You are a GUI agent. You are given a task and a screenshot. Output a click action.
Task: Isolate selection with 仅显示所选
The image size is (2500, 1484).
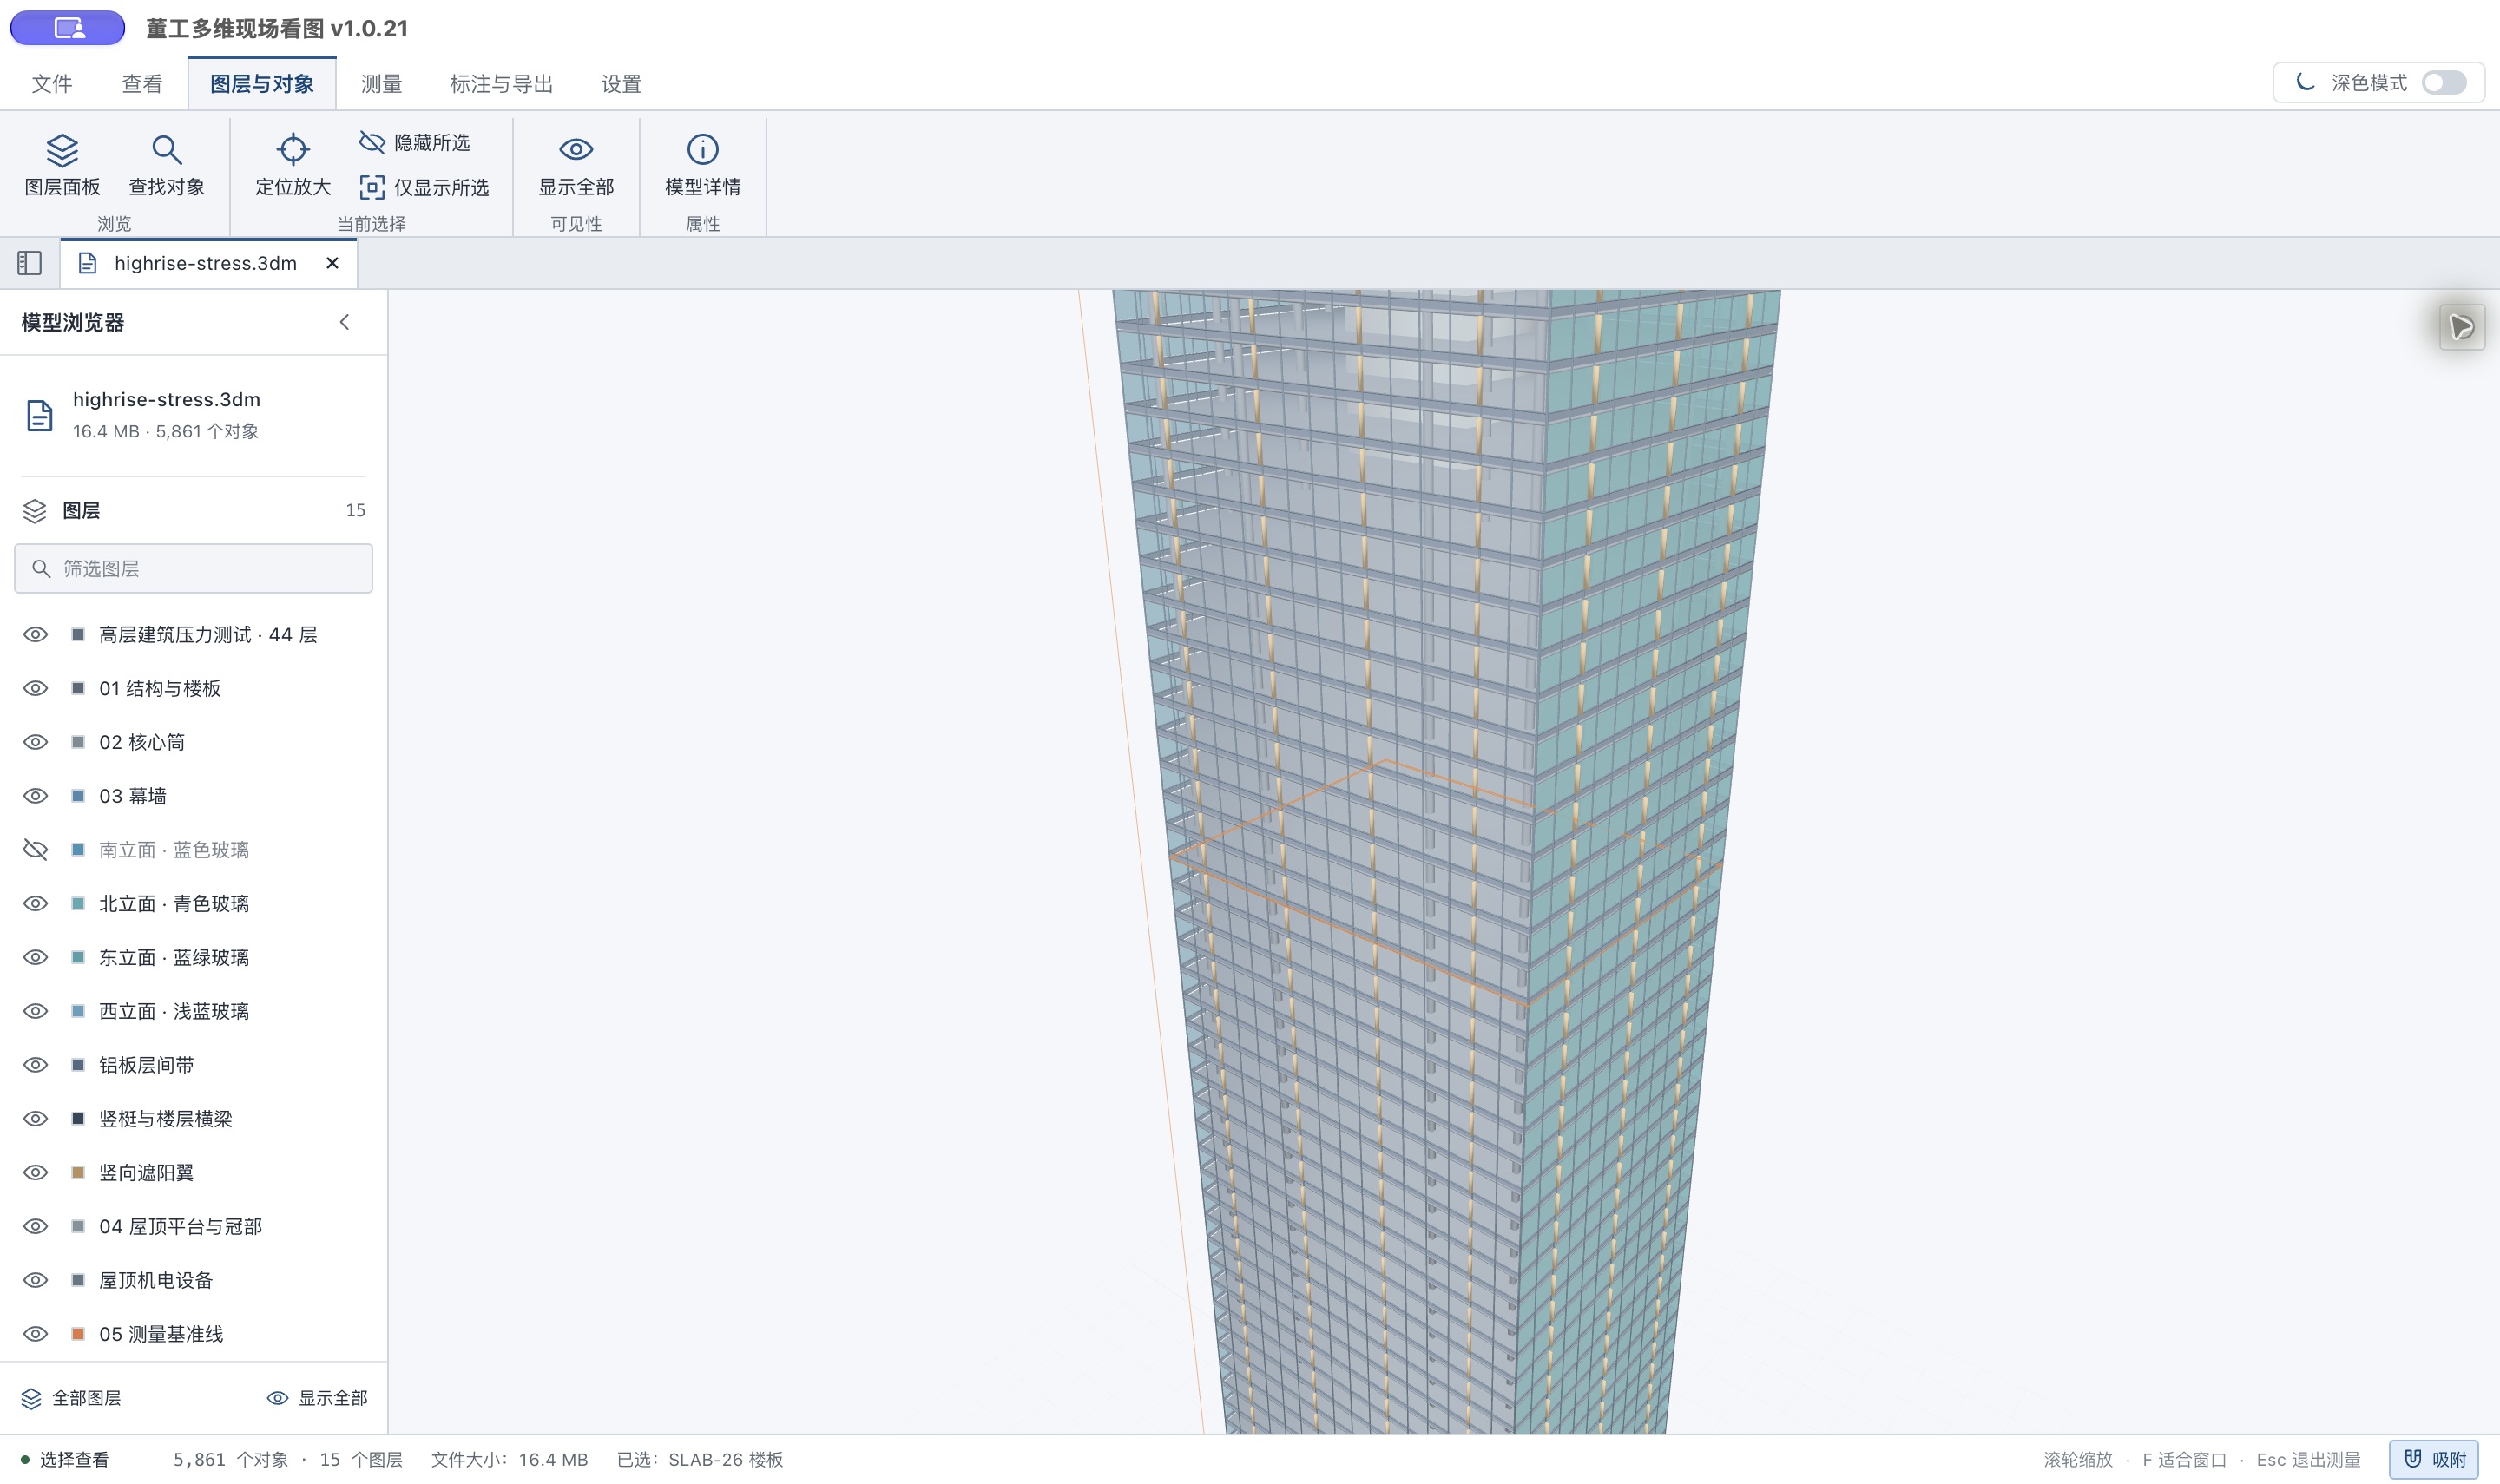(425, 187)
